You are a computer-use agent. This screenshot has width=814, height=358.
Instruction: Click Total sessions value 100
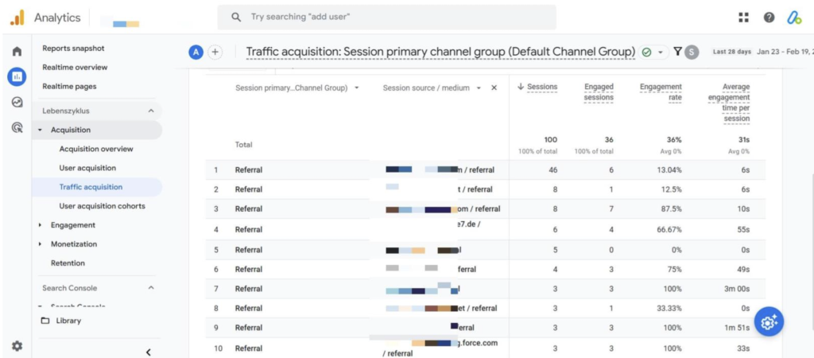pyautogui.click(x=551, y=140)
